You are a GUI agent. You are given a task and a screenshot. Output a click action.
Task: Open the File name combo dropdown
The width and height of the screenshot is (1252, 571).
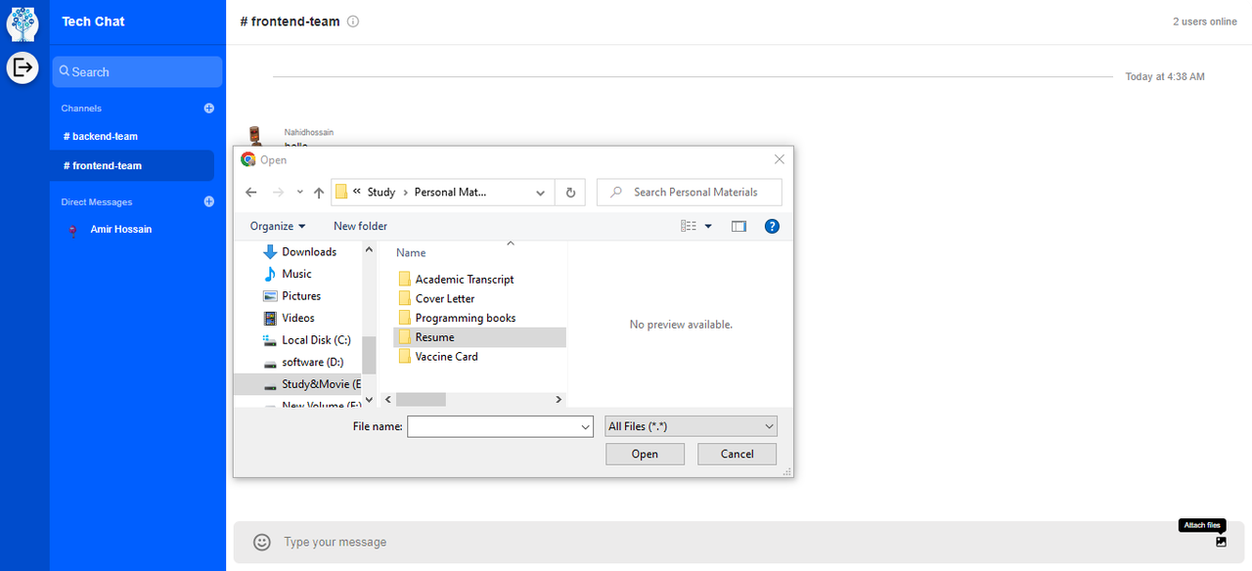(586, 426)
